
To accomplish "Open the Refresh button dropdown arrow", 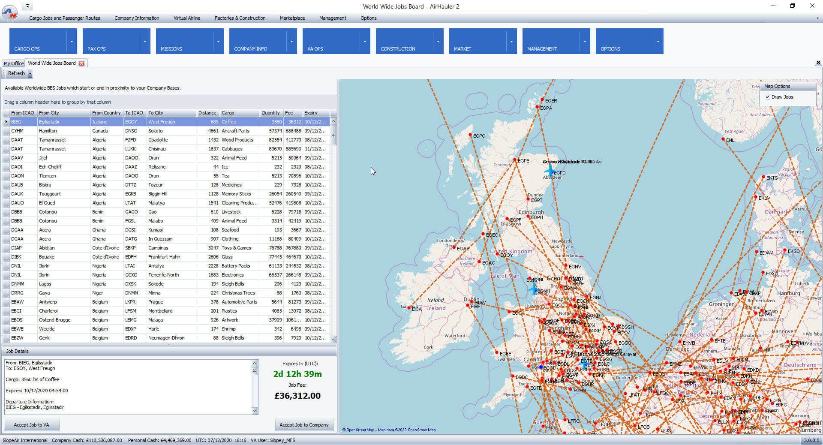I will tap(30, 74).
